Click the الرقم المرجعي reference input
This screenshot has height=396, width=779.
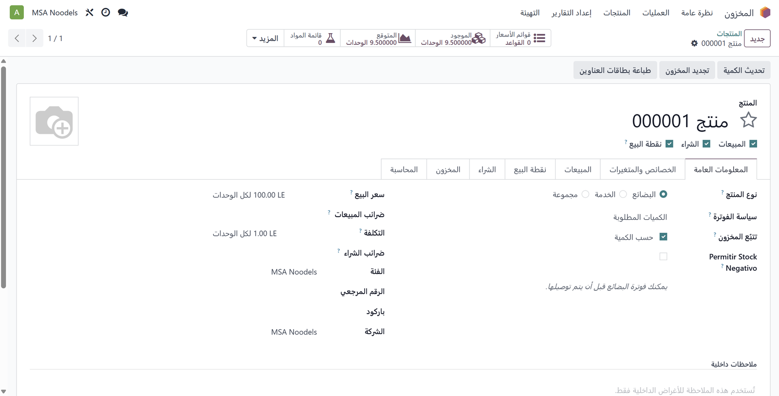265,291
